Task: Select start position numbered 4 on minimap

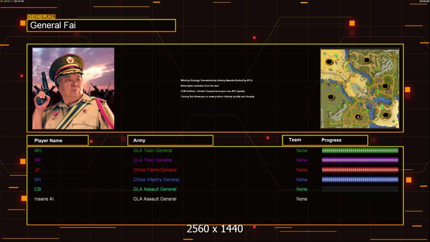Action: pyautogui.click(x=358, y=117)
